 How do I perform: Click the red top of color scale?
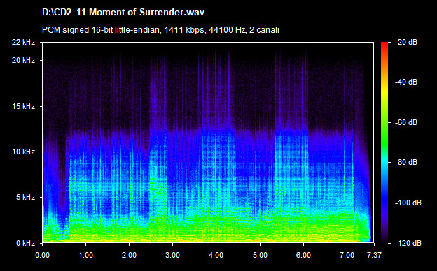(x=384, y=45)
